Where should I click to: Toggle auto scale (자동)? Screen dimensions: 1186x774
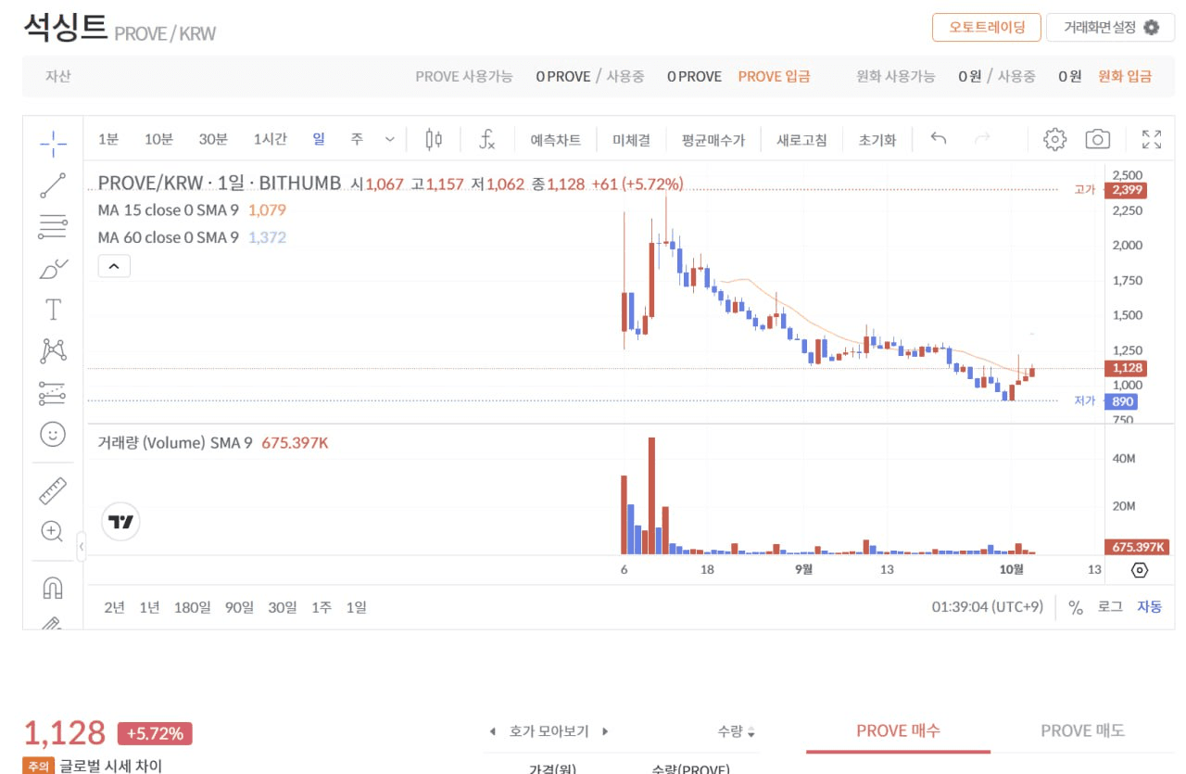[1149, 607]
